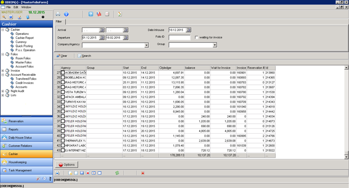This screenshot has width=349, height=188.
Task: Tick the checkbox for BIOBELLINDA row 28
Action: coord(63,77)
